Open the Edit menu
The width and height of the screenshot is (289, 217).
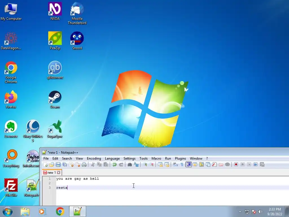tap(55, 159)
